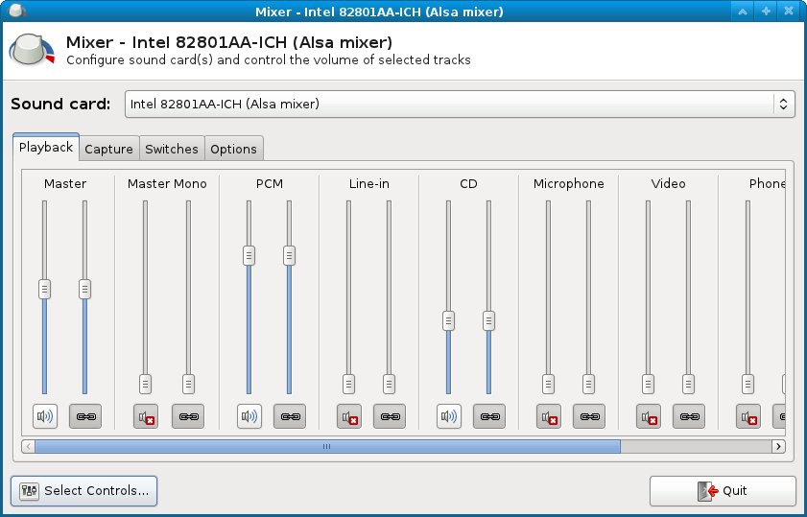Toggle CD channel link button
Image resolution: width=807 pixels, height=517 pixels.
(489, 416)
